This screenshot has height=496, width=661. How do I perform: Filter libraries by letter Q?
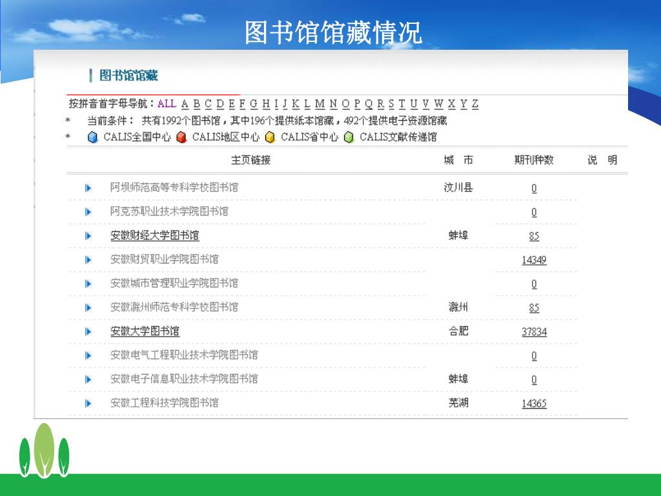pos(369,104)
